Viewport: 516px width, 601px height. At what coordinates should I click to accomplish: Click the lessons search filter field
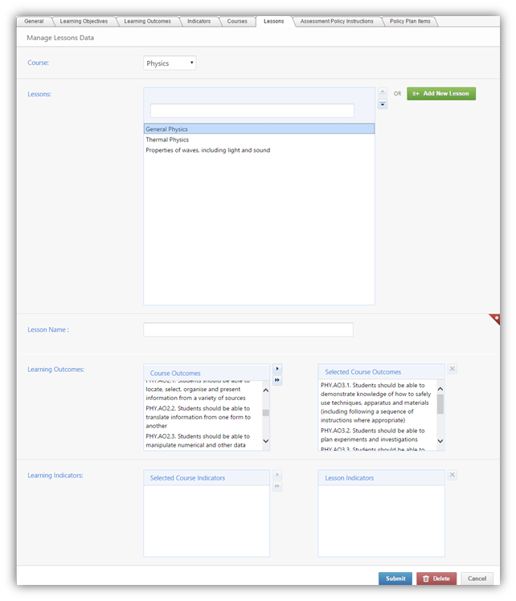pos(252,111)
